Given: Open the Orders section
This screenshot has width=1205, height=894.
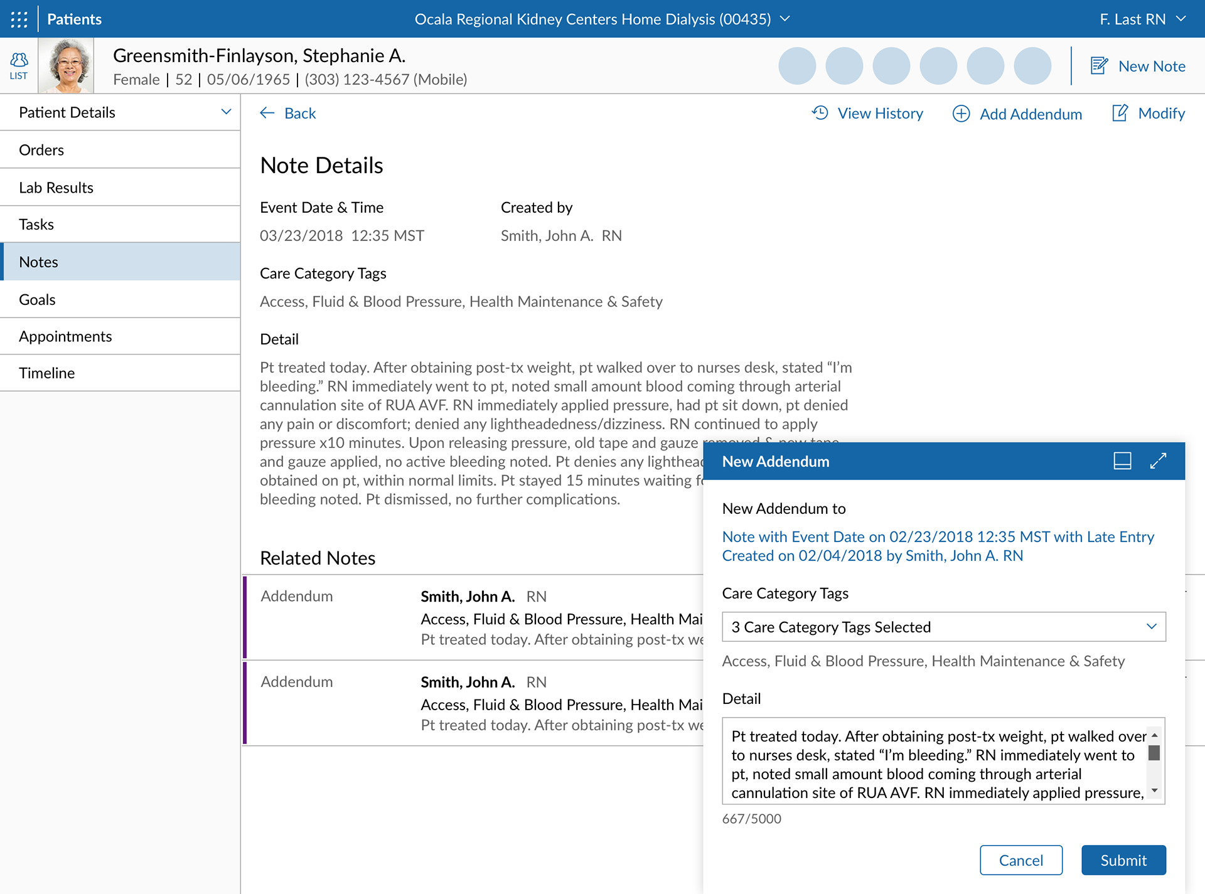Looking at the screenshot, I should pos(120,150).
